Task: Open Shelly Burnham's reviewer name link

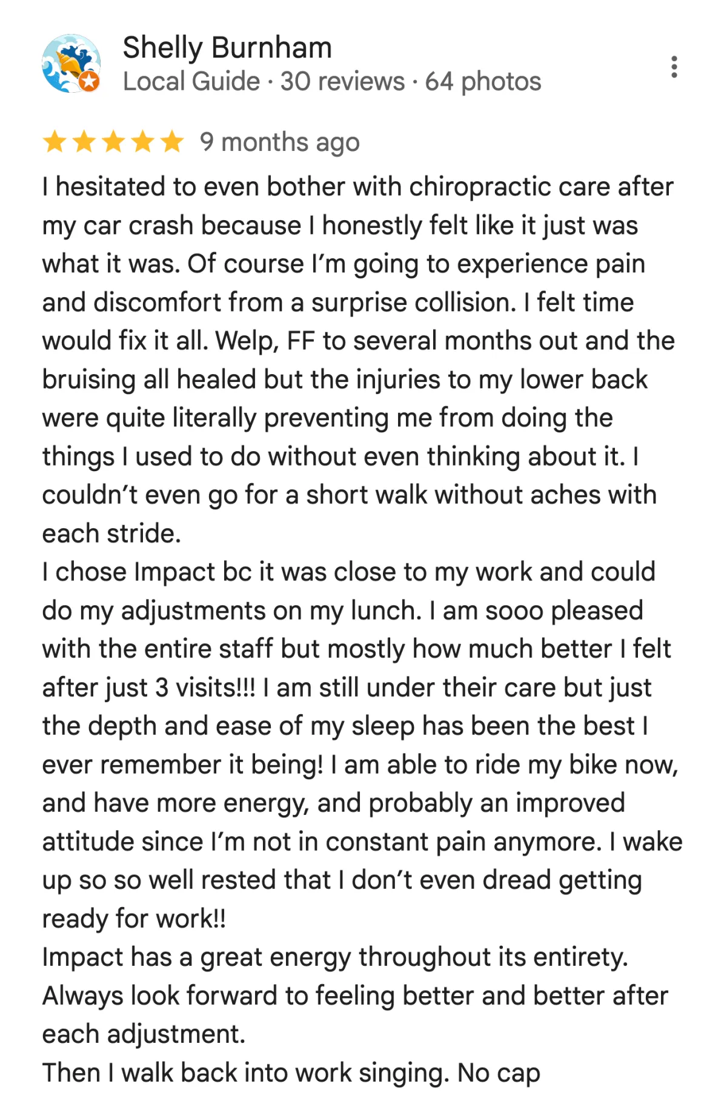Action: [227, 47]
